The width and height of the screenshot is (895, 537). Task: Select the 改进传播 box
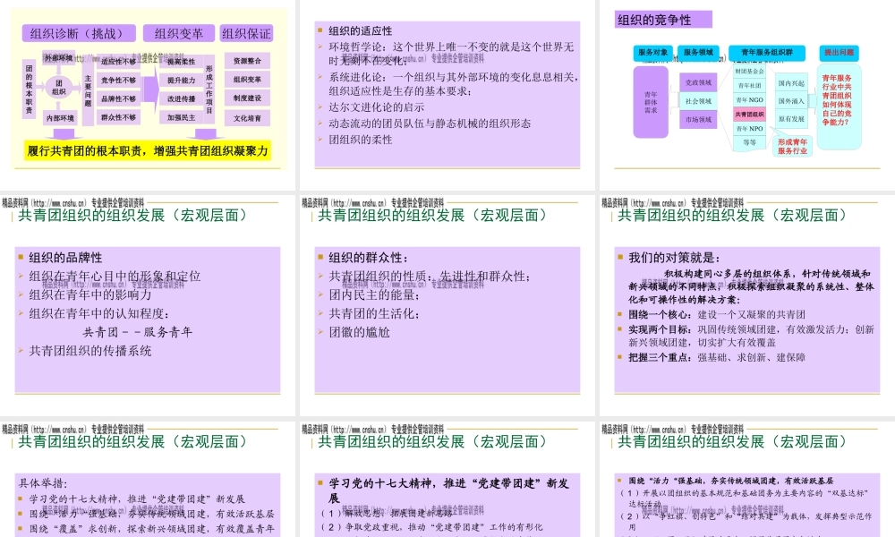coord(181,98)
